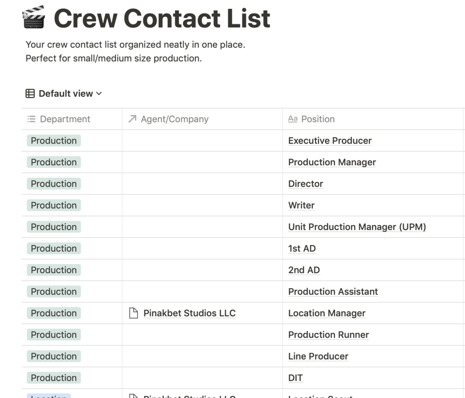Click the Pinakbet Studios LLC page icon
This screenshot has height=398, width=465.
[133, 314]
